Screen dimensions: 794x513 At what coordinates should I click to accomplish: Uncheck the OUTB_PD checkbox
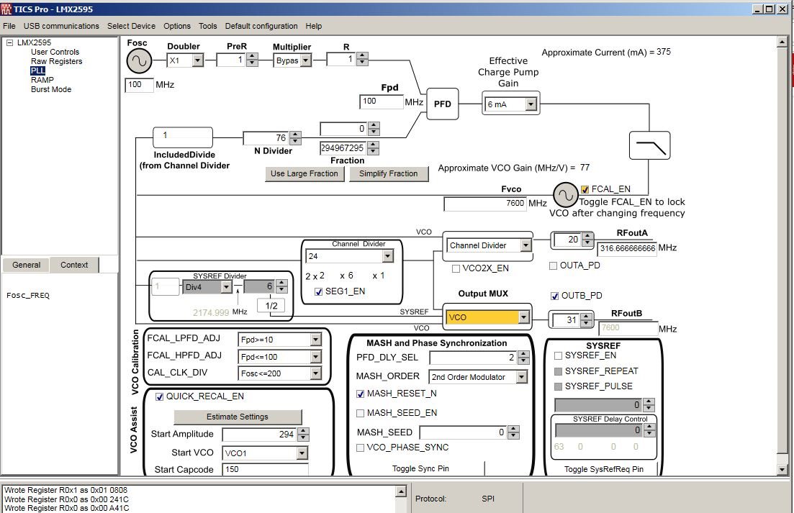coord(554,296)
